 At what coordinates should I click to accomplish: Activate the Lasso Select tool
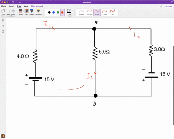(8, 13)
